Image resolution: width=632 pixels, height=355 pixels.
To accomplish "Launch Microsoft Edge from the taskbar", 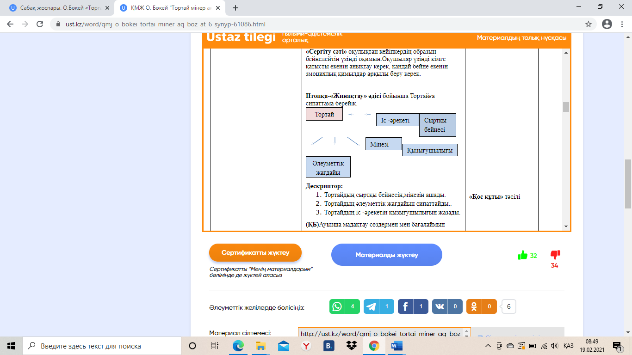I will [238, 346].
